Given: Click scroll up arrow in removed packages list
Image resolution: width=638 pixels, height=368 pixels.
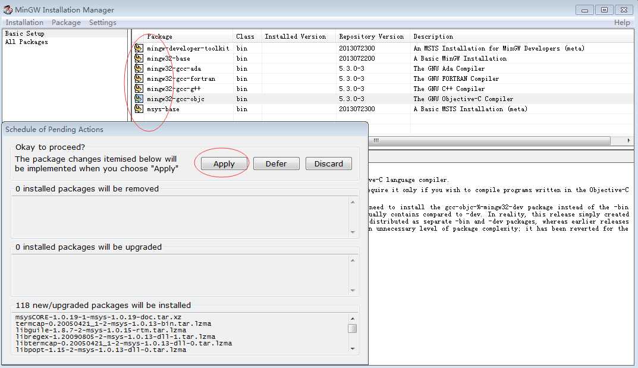Looking at the screenshot, I should (353, 202).
